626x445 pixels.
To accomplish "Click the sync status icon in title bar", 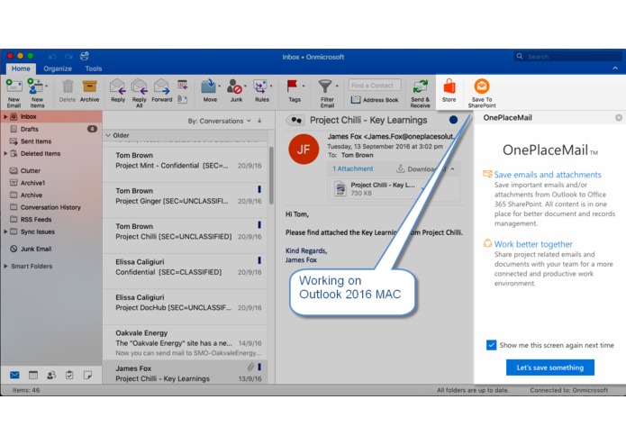I will [x=85, y=56].
